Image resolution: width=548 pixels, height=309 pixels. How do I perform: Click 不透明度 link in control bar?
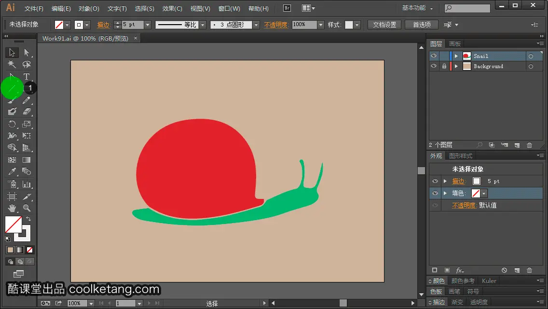tap(275, 25)
